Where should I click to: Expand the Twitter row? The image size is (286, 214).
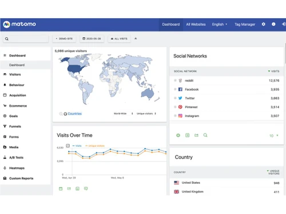click(175, 98)
